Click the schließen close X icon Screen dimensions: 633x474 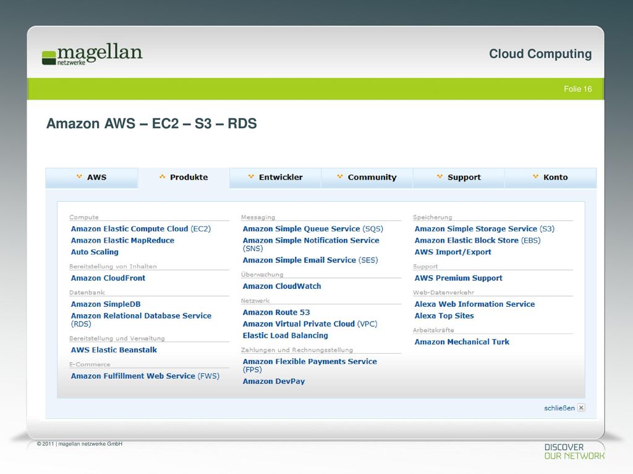pos(581,408)
